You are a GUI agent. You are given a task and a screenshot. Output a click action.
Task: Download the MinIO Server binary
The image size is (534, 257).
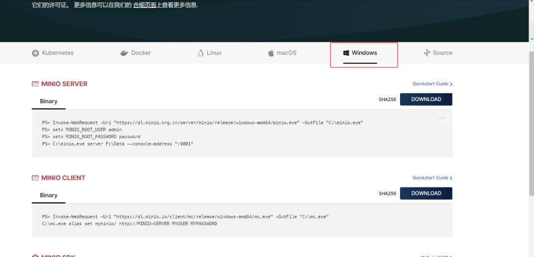426,99
